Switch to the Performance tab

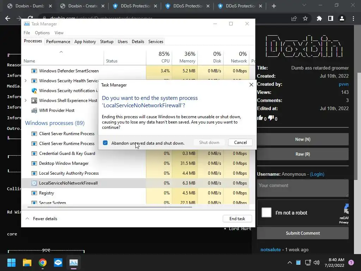click(x=58, y=42)
